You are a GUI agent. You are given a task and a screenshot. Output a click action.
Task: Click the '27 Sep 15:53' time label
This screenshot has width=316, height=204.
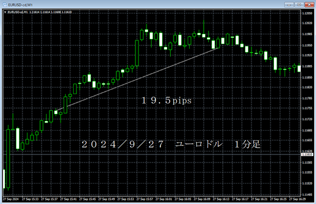coord(126,199)
